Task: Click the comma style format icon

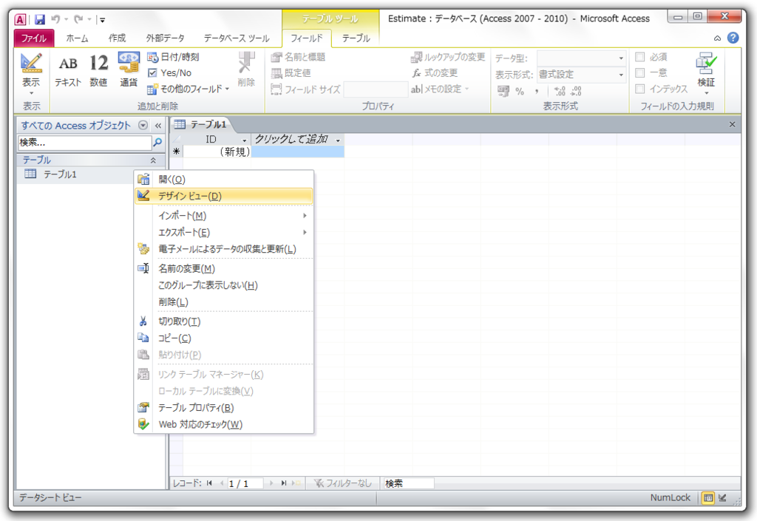Action: (x=537, y=91)
